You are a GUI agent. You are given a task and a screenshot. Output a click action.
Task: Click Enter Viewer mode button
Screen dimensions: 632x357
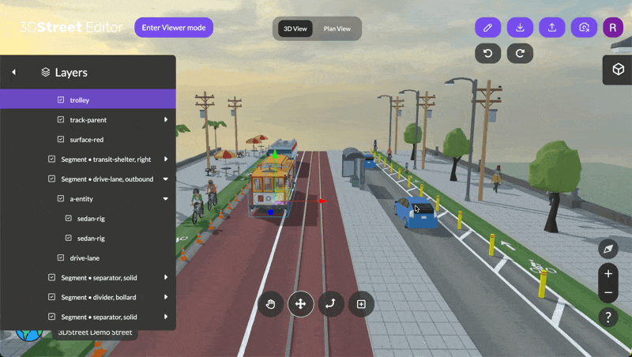click(174, 28)
